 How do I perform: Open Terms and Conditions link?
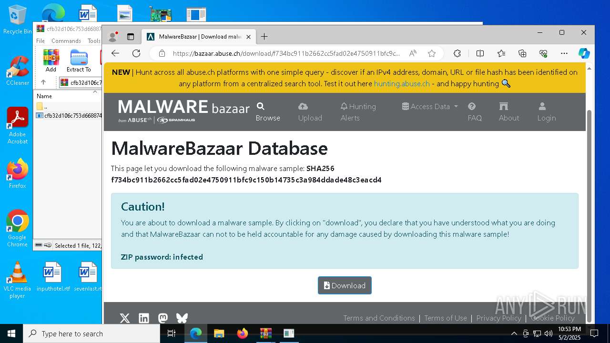[379, 318]
